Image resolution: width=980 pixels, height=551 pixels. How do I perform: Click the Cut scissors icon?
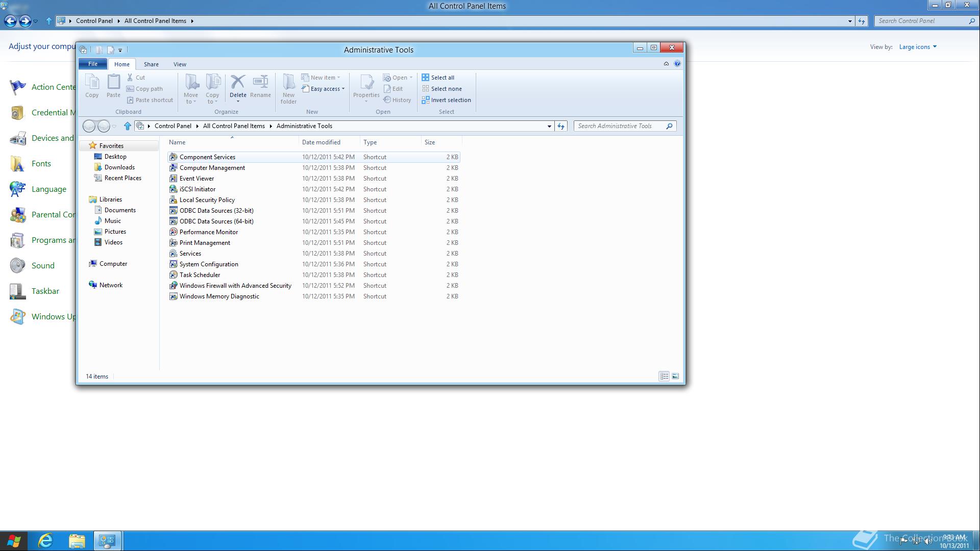coord(130,78)
